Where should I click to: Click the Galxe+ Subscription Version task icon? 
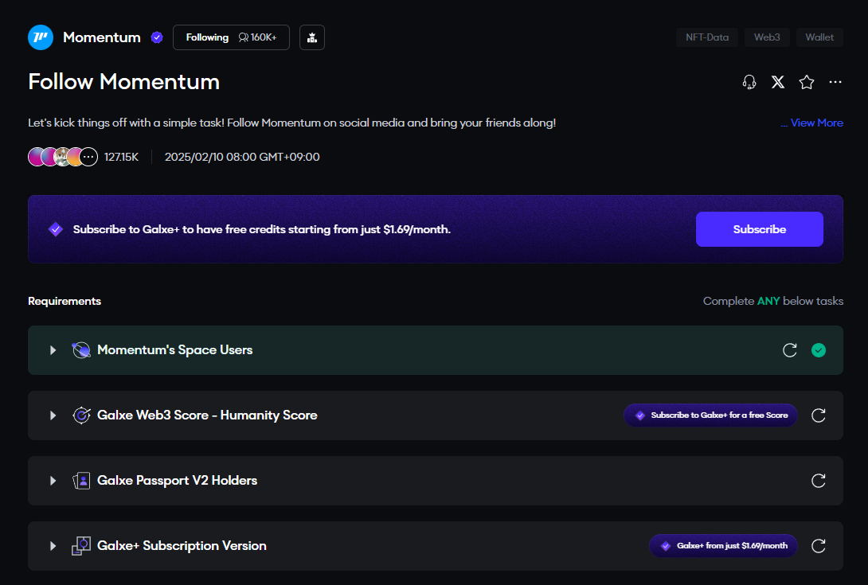coord(81,546)
